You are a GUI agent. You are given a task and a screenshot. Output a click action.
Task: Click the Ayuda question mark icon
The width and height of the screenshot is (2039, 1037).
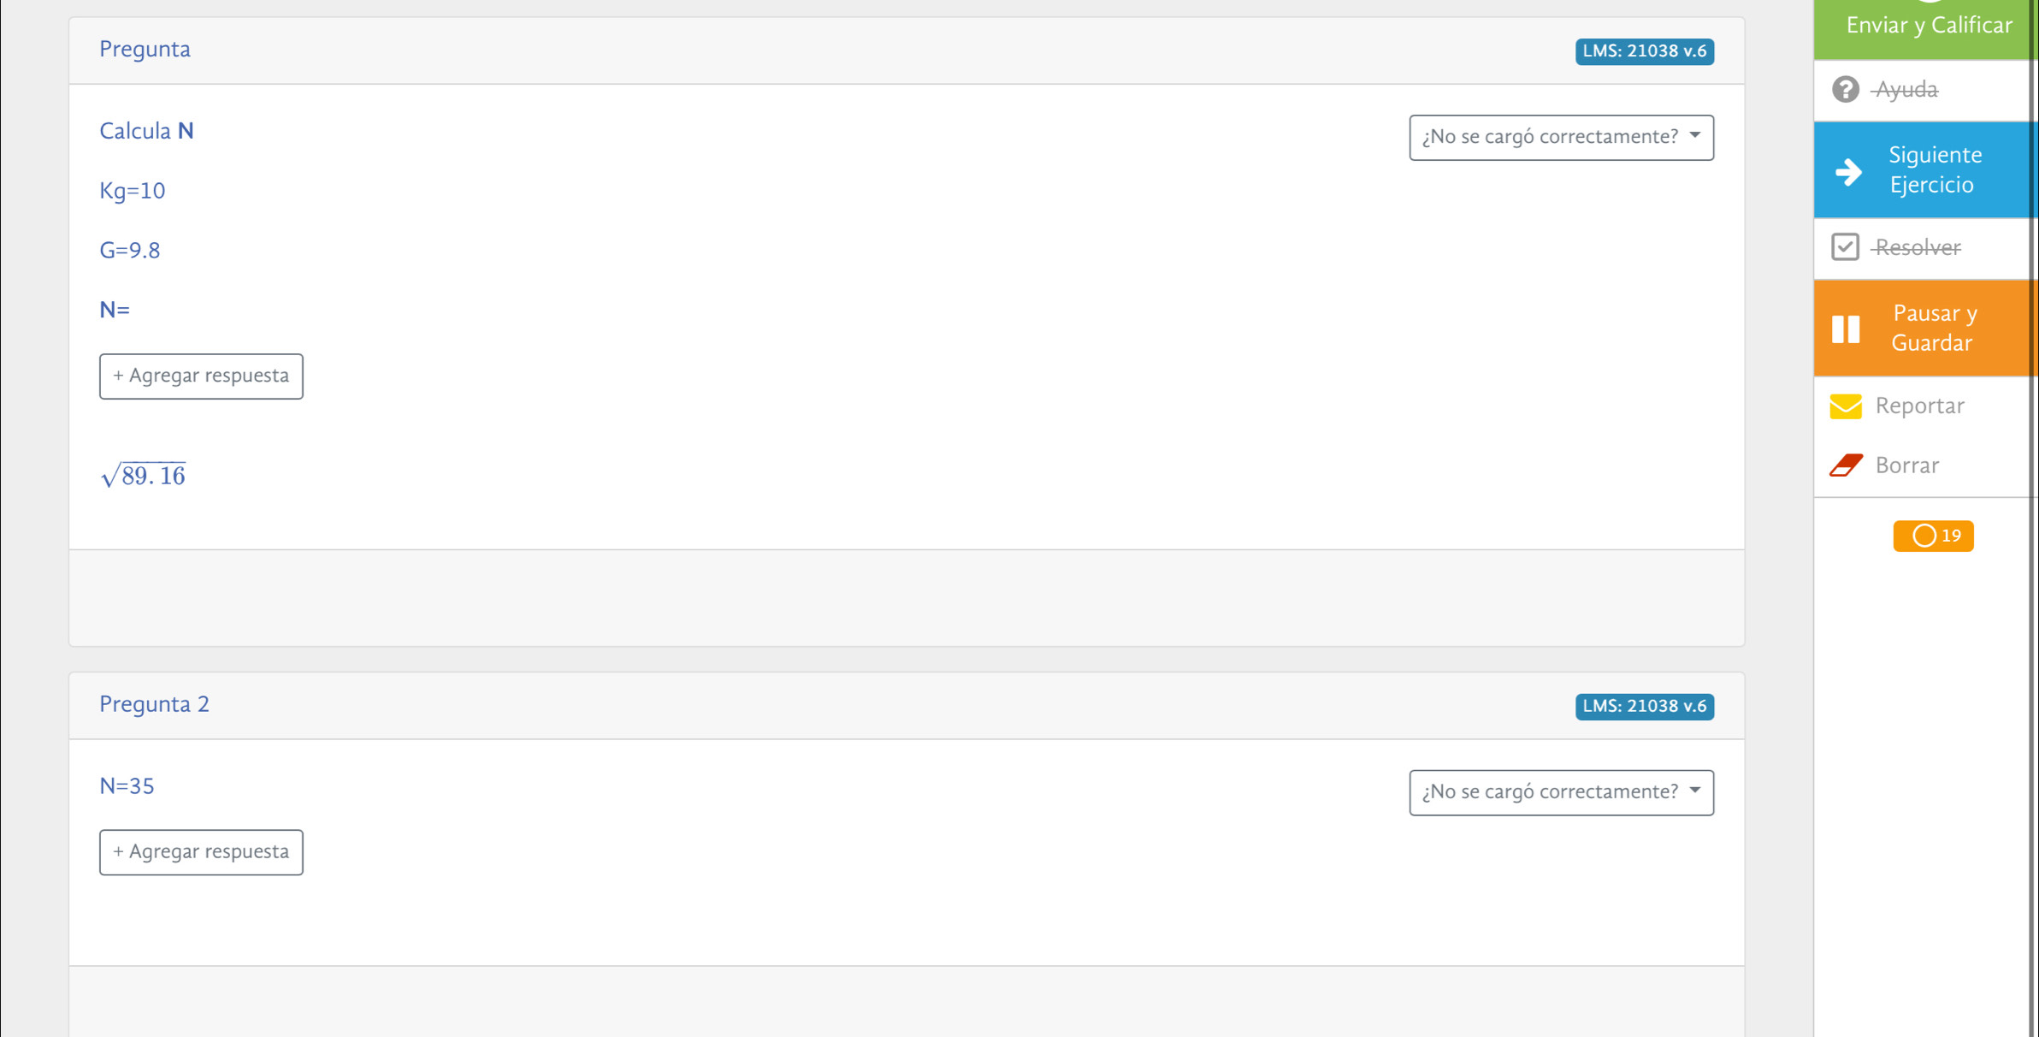point(1845,89)
